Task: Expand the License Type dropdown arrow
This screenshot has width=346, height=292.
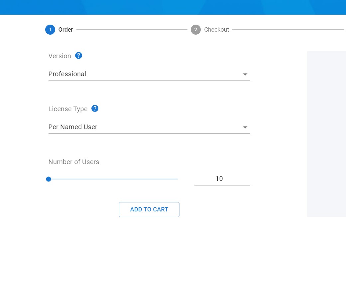Action: coord(245,127)
